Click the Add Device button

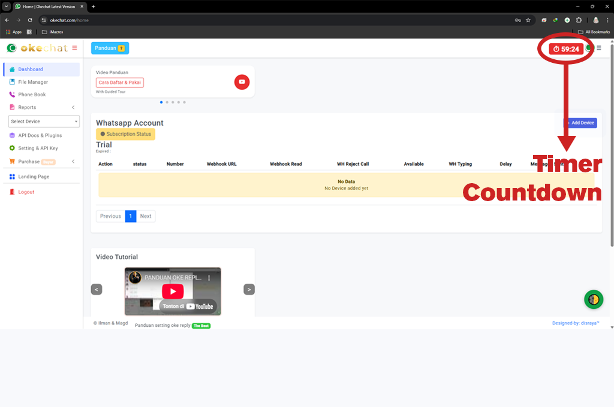coord(580,123)
